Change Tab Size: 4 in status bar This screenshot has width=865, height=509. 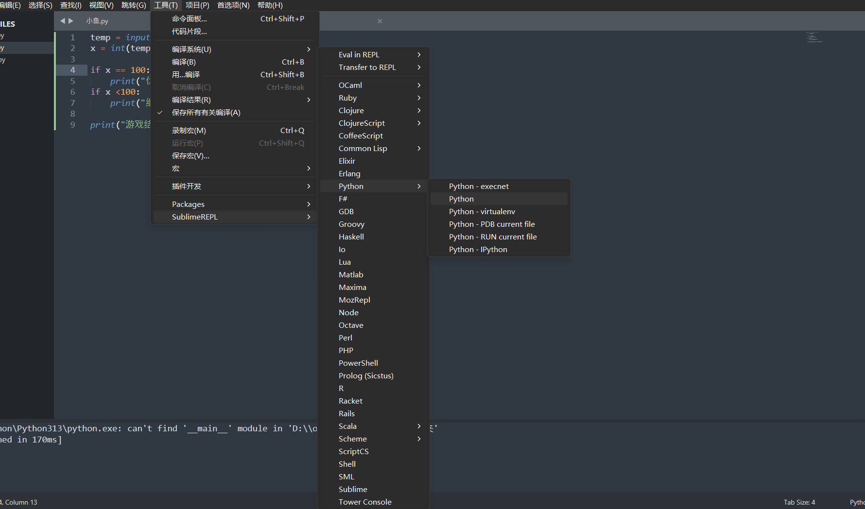[x=799, y=502]
